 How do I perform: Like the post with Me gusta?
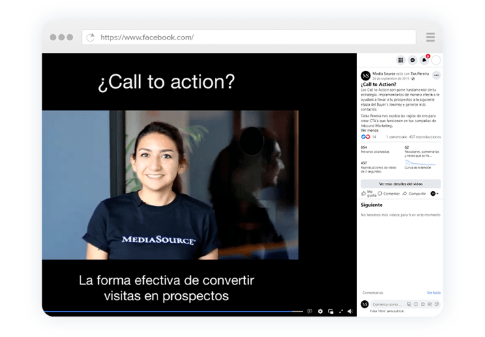(x=369, y=194)
